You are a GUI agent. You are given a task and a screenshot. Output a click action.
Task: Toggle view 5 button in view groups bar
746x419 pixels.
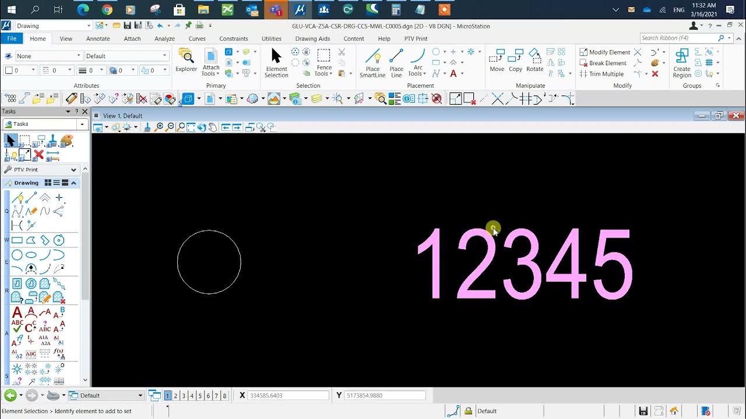click(x=200, y=396)
